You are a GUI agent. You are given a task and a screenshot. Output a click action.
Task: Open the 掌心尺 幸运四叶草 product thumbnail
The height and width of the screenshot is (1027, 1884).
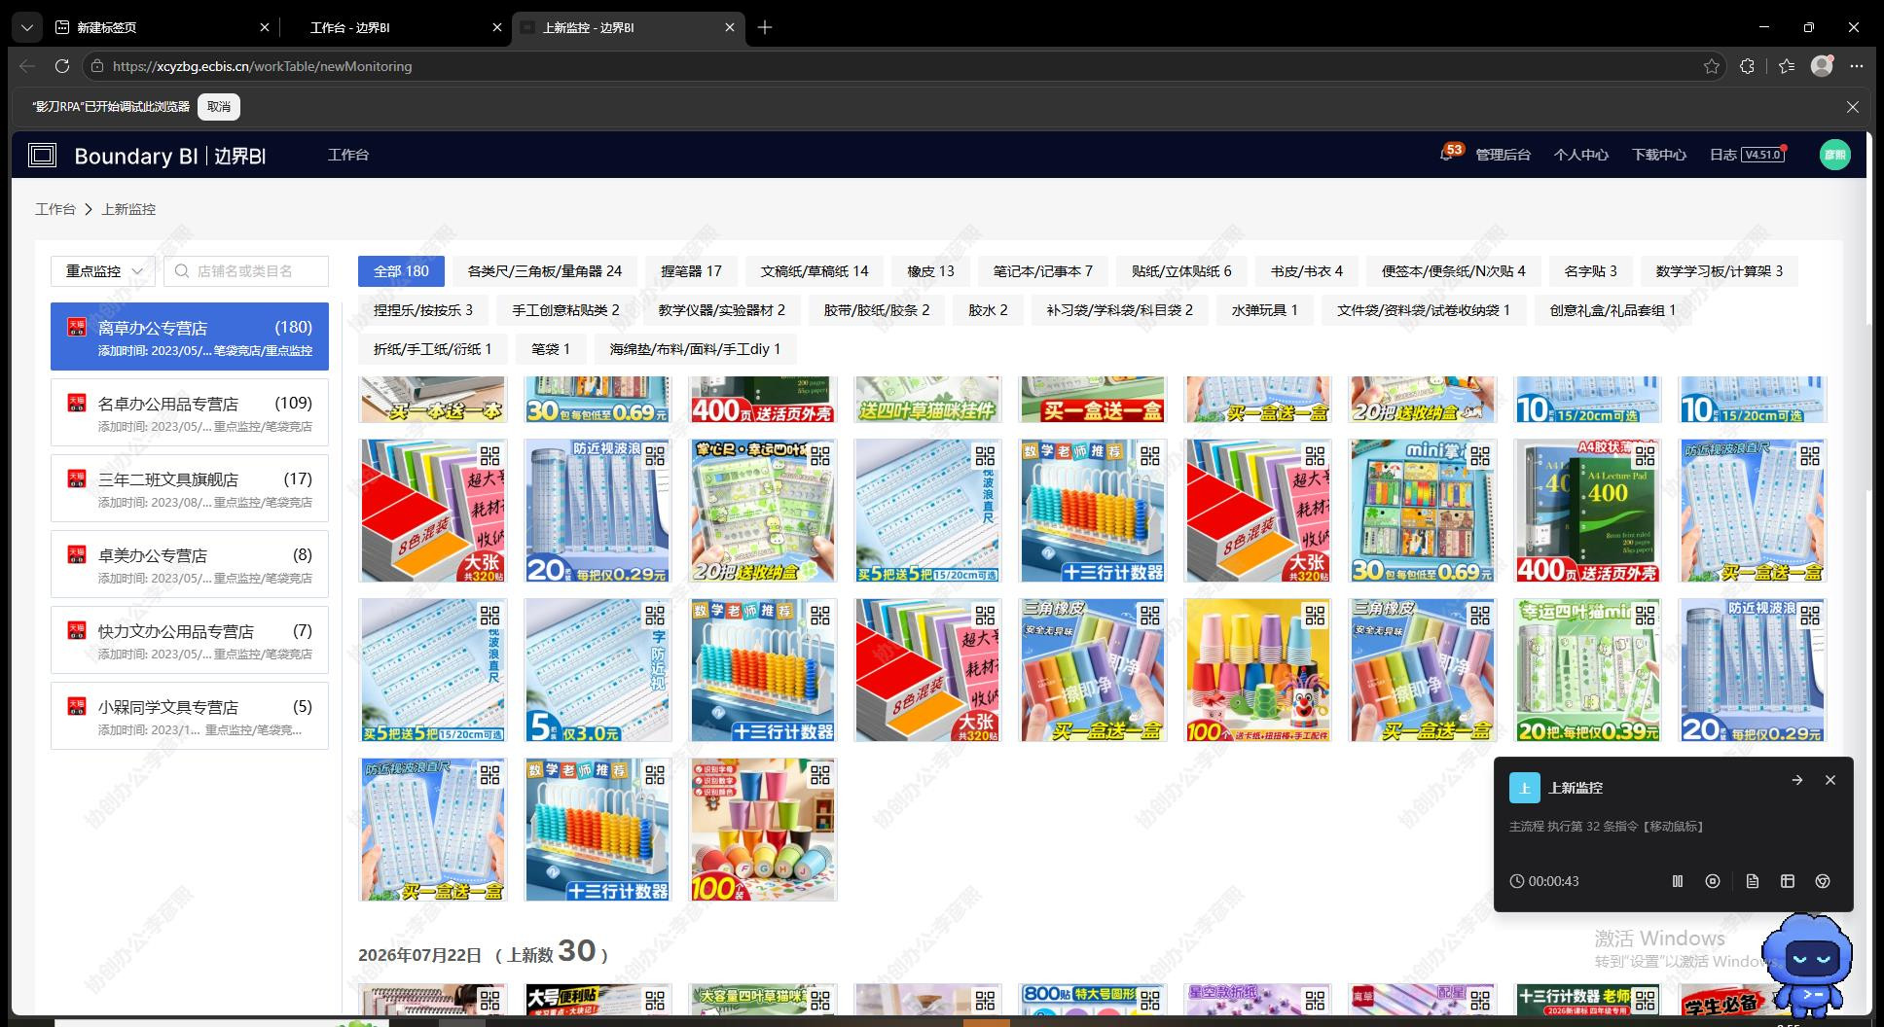tap(763, 511)
